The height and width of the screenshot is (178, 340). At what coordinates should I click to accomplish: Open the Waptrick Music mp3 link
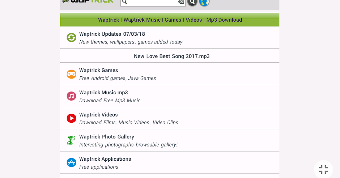click(x=103, y=93)
